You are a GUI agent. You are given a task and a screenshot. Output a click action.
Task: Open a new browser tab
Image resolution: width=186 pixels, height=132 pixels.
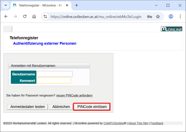click(x=77, y=5)
